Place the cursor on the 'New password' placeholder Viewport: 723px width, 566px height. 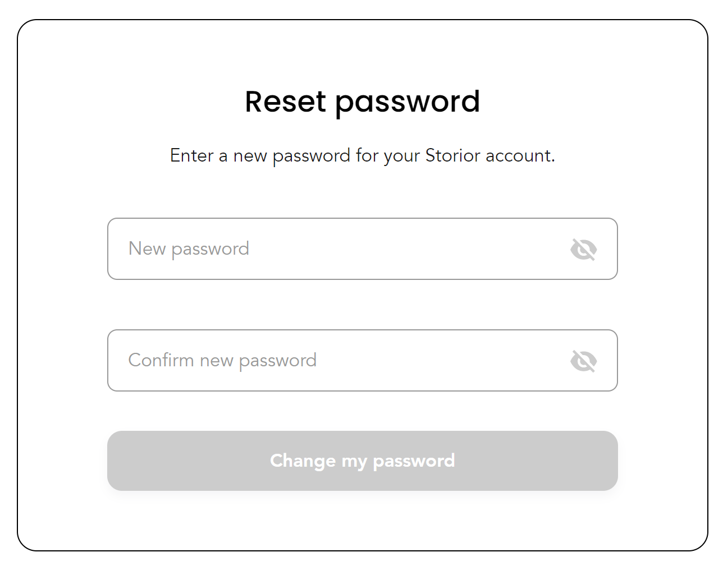tap(189, 249)
